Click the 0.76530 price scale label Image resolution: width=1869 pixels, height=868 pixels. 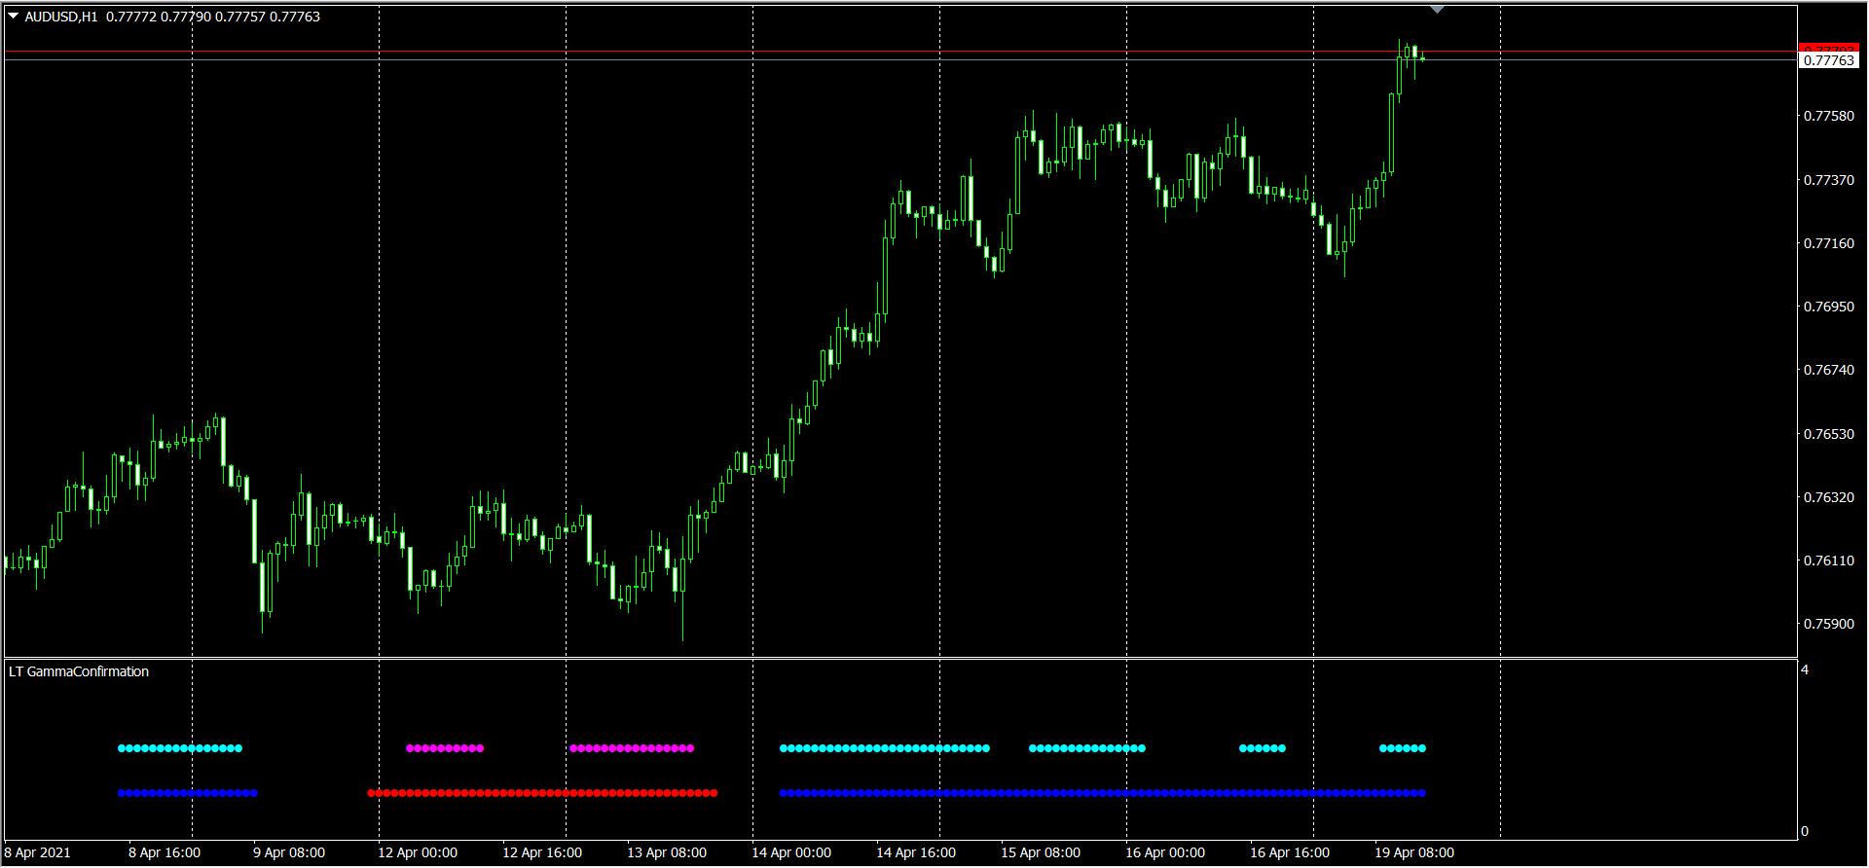point(1828,434)
